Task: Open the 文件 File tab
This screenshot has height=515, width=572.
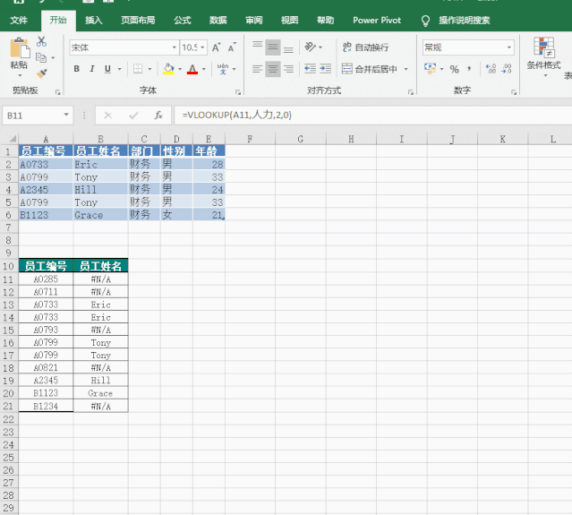Action: (19, 21)
